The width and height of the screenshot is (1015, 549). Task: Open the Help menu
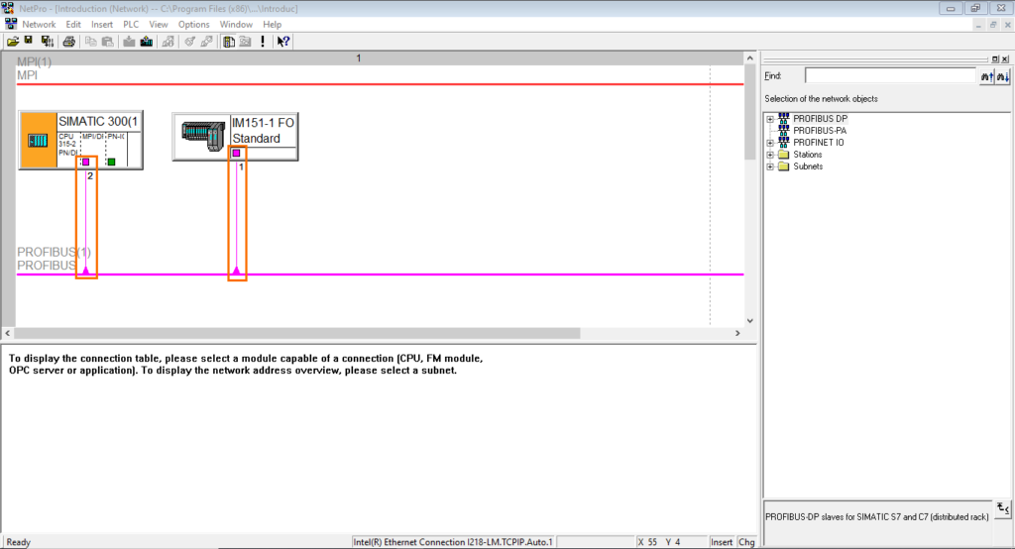[272, 25]
